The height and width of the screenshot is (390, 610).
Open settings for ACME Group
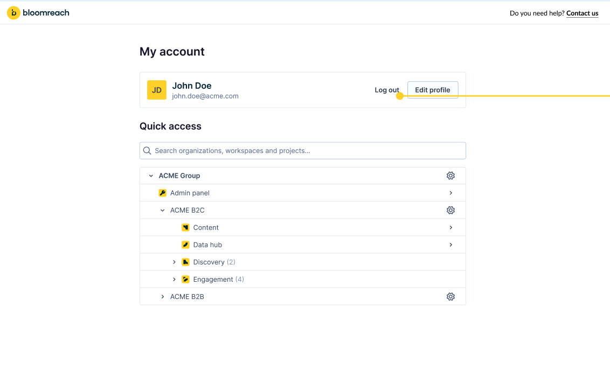(x=450, y=175)
